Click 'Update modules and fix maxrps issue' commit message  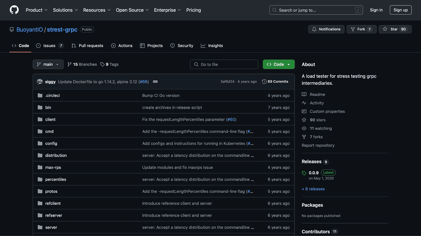point(178,167)
